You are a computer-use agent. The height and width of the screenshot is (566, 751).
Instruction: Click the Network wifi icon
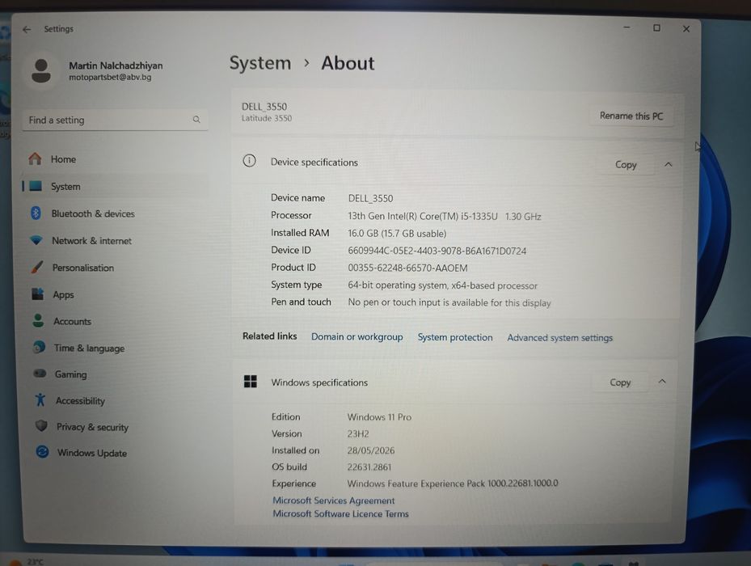point(36,239)
